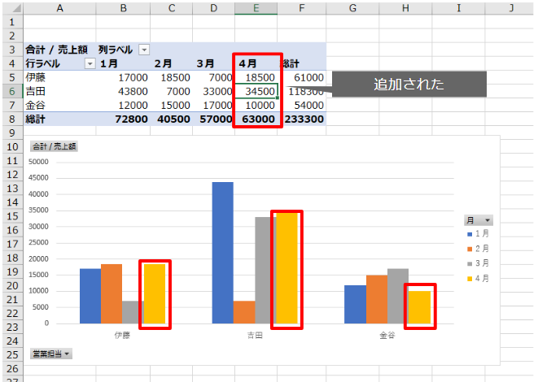Click the 1月 legend color marker
This screenshot has height=382, width=538.
coord(470,234)
